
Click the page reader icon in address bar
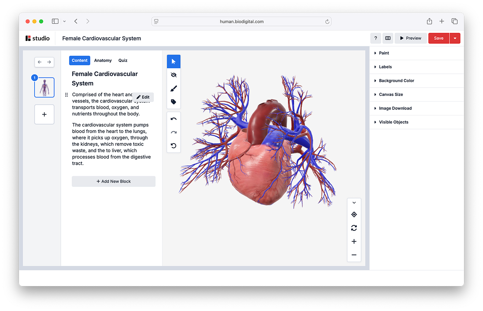point(156,22)
